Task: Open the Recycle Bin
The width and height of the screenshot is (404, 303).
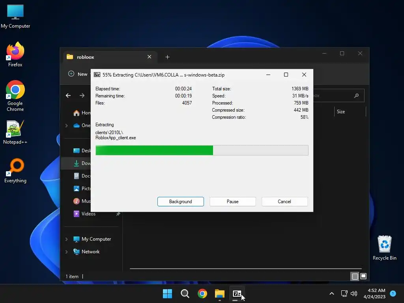Action: click(x=384, y=248)
